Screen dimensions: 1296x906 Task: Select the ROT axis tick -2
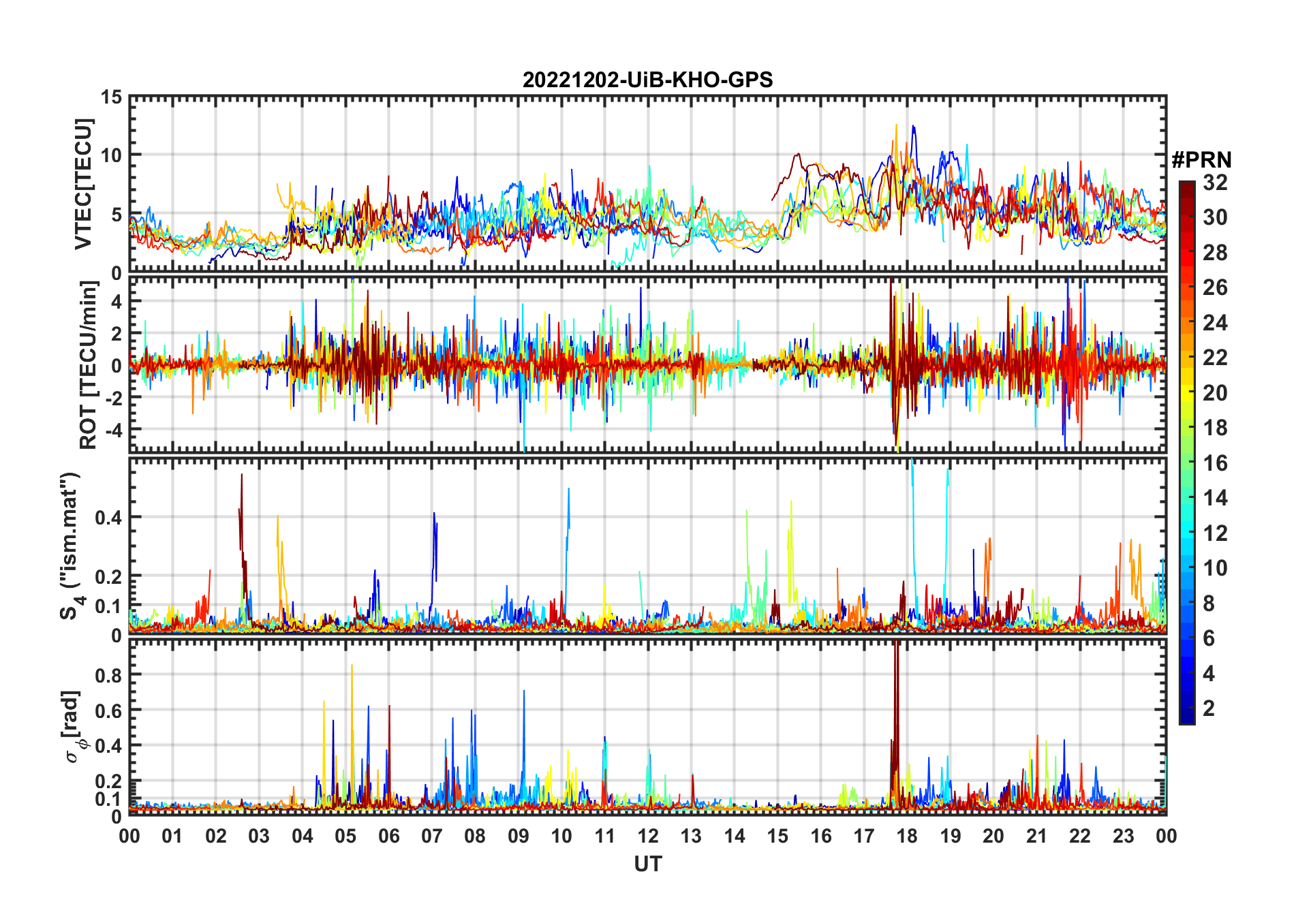point(112,398)
